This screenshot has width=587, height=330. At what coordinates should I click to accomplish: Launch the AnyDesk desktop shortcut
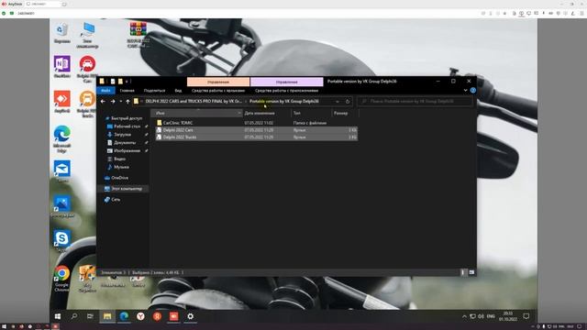point(61,102)
